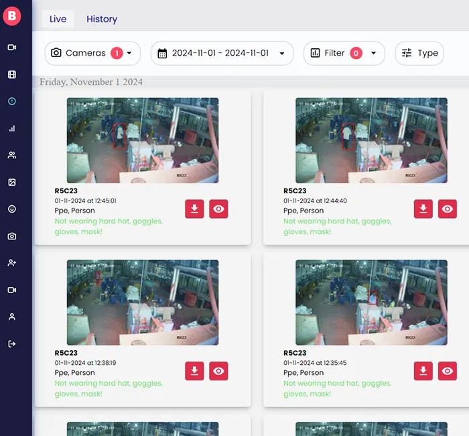This screenshot has height=436, width=469.
Task: Click R5C23 title on the 12:35:45 card
Action: click(x=295, y=353)
